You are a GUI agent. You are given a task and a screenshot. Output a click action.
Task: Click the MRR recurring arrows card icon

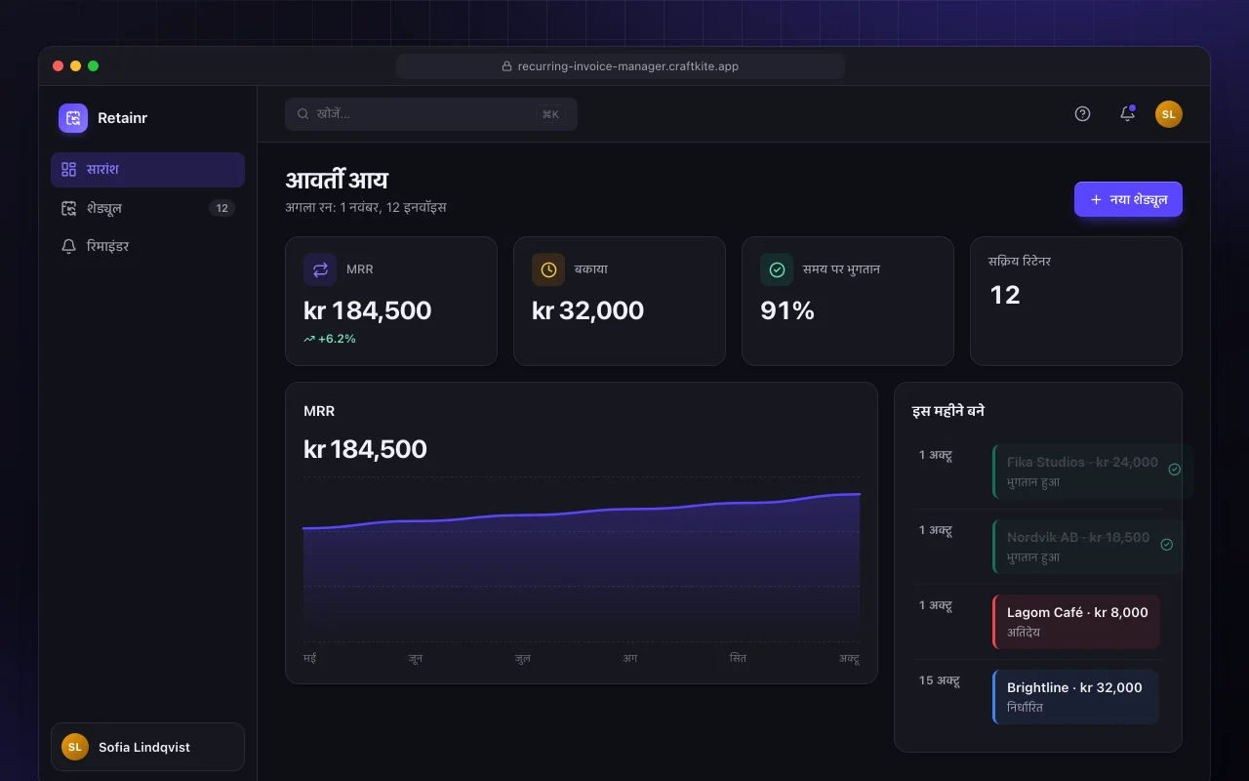coord(320,269)
